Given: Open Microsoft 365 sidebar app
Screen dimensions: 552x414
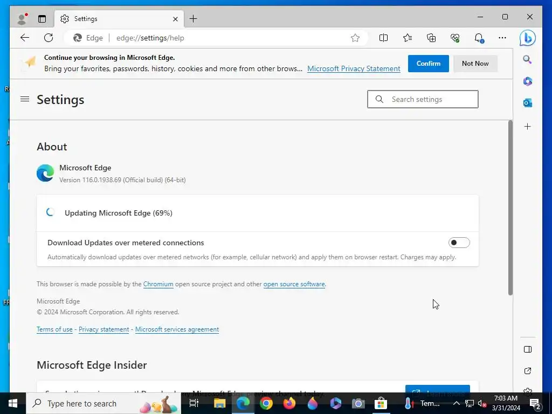Looking at the screenshot, I should click(527, 81).
